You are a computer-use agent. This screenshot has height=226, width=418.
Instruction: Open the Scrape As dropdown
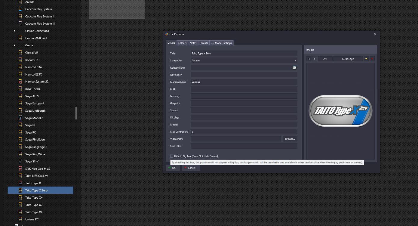[244, 60]
